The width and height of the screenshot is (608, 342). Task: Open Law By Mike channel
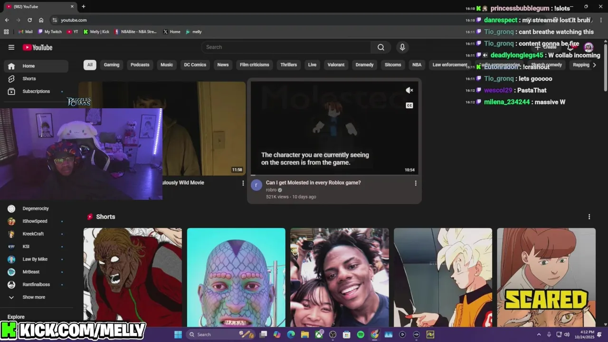click(x=36, y=259)
